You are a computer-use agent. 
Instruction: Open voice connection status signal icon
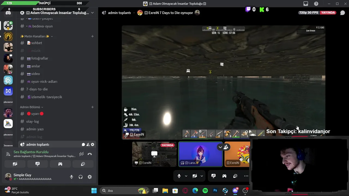(8, 154)
